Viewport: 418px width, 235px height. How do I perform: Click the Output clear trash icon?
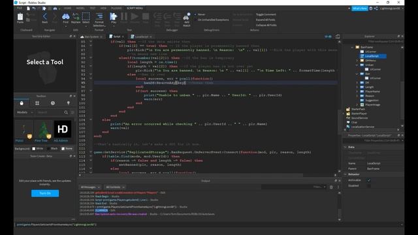point(331,187)
